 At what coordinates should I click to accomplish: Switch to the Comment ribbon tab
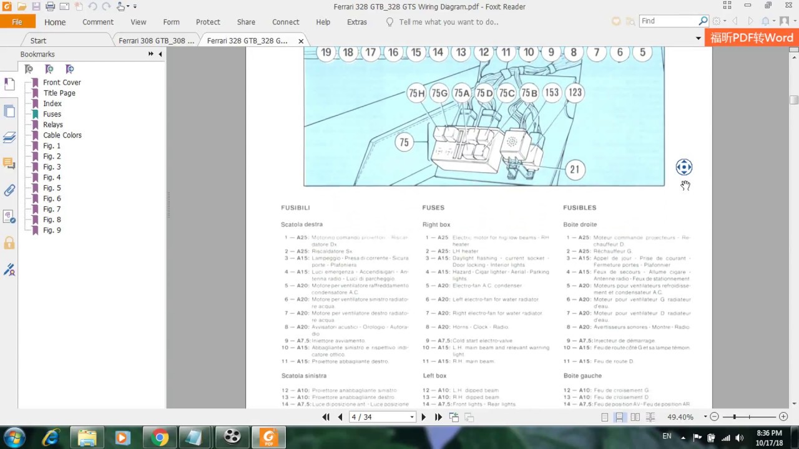tap(98, 22)
